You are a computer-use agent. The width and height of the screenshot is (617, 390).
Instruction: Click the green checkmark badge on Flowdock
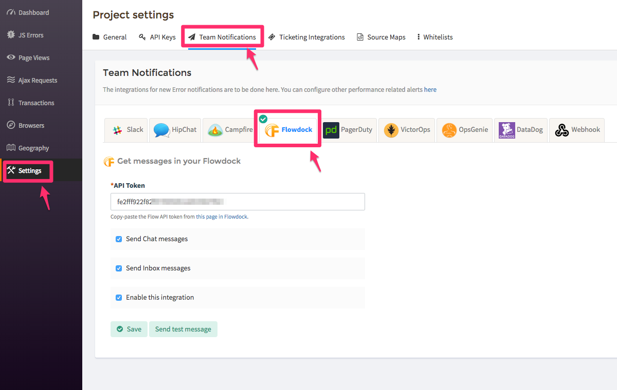point(263,119)
